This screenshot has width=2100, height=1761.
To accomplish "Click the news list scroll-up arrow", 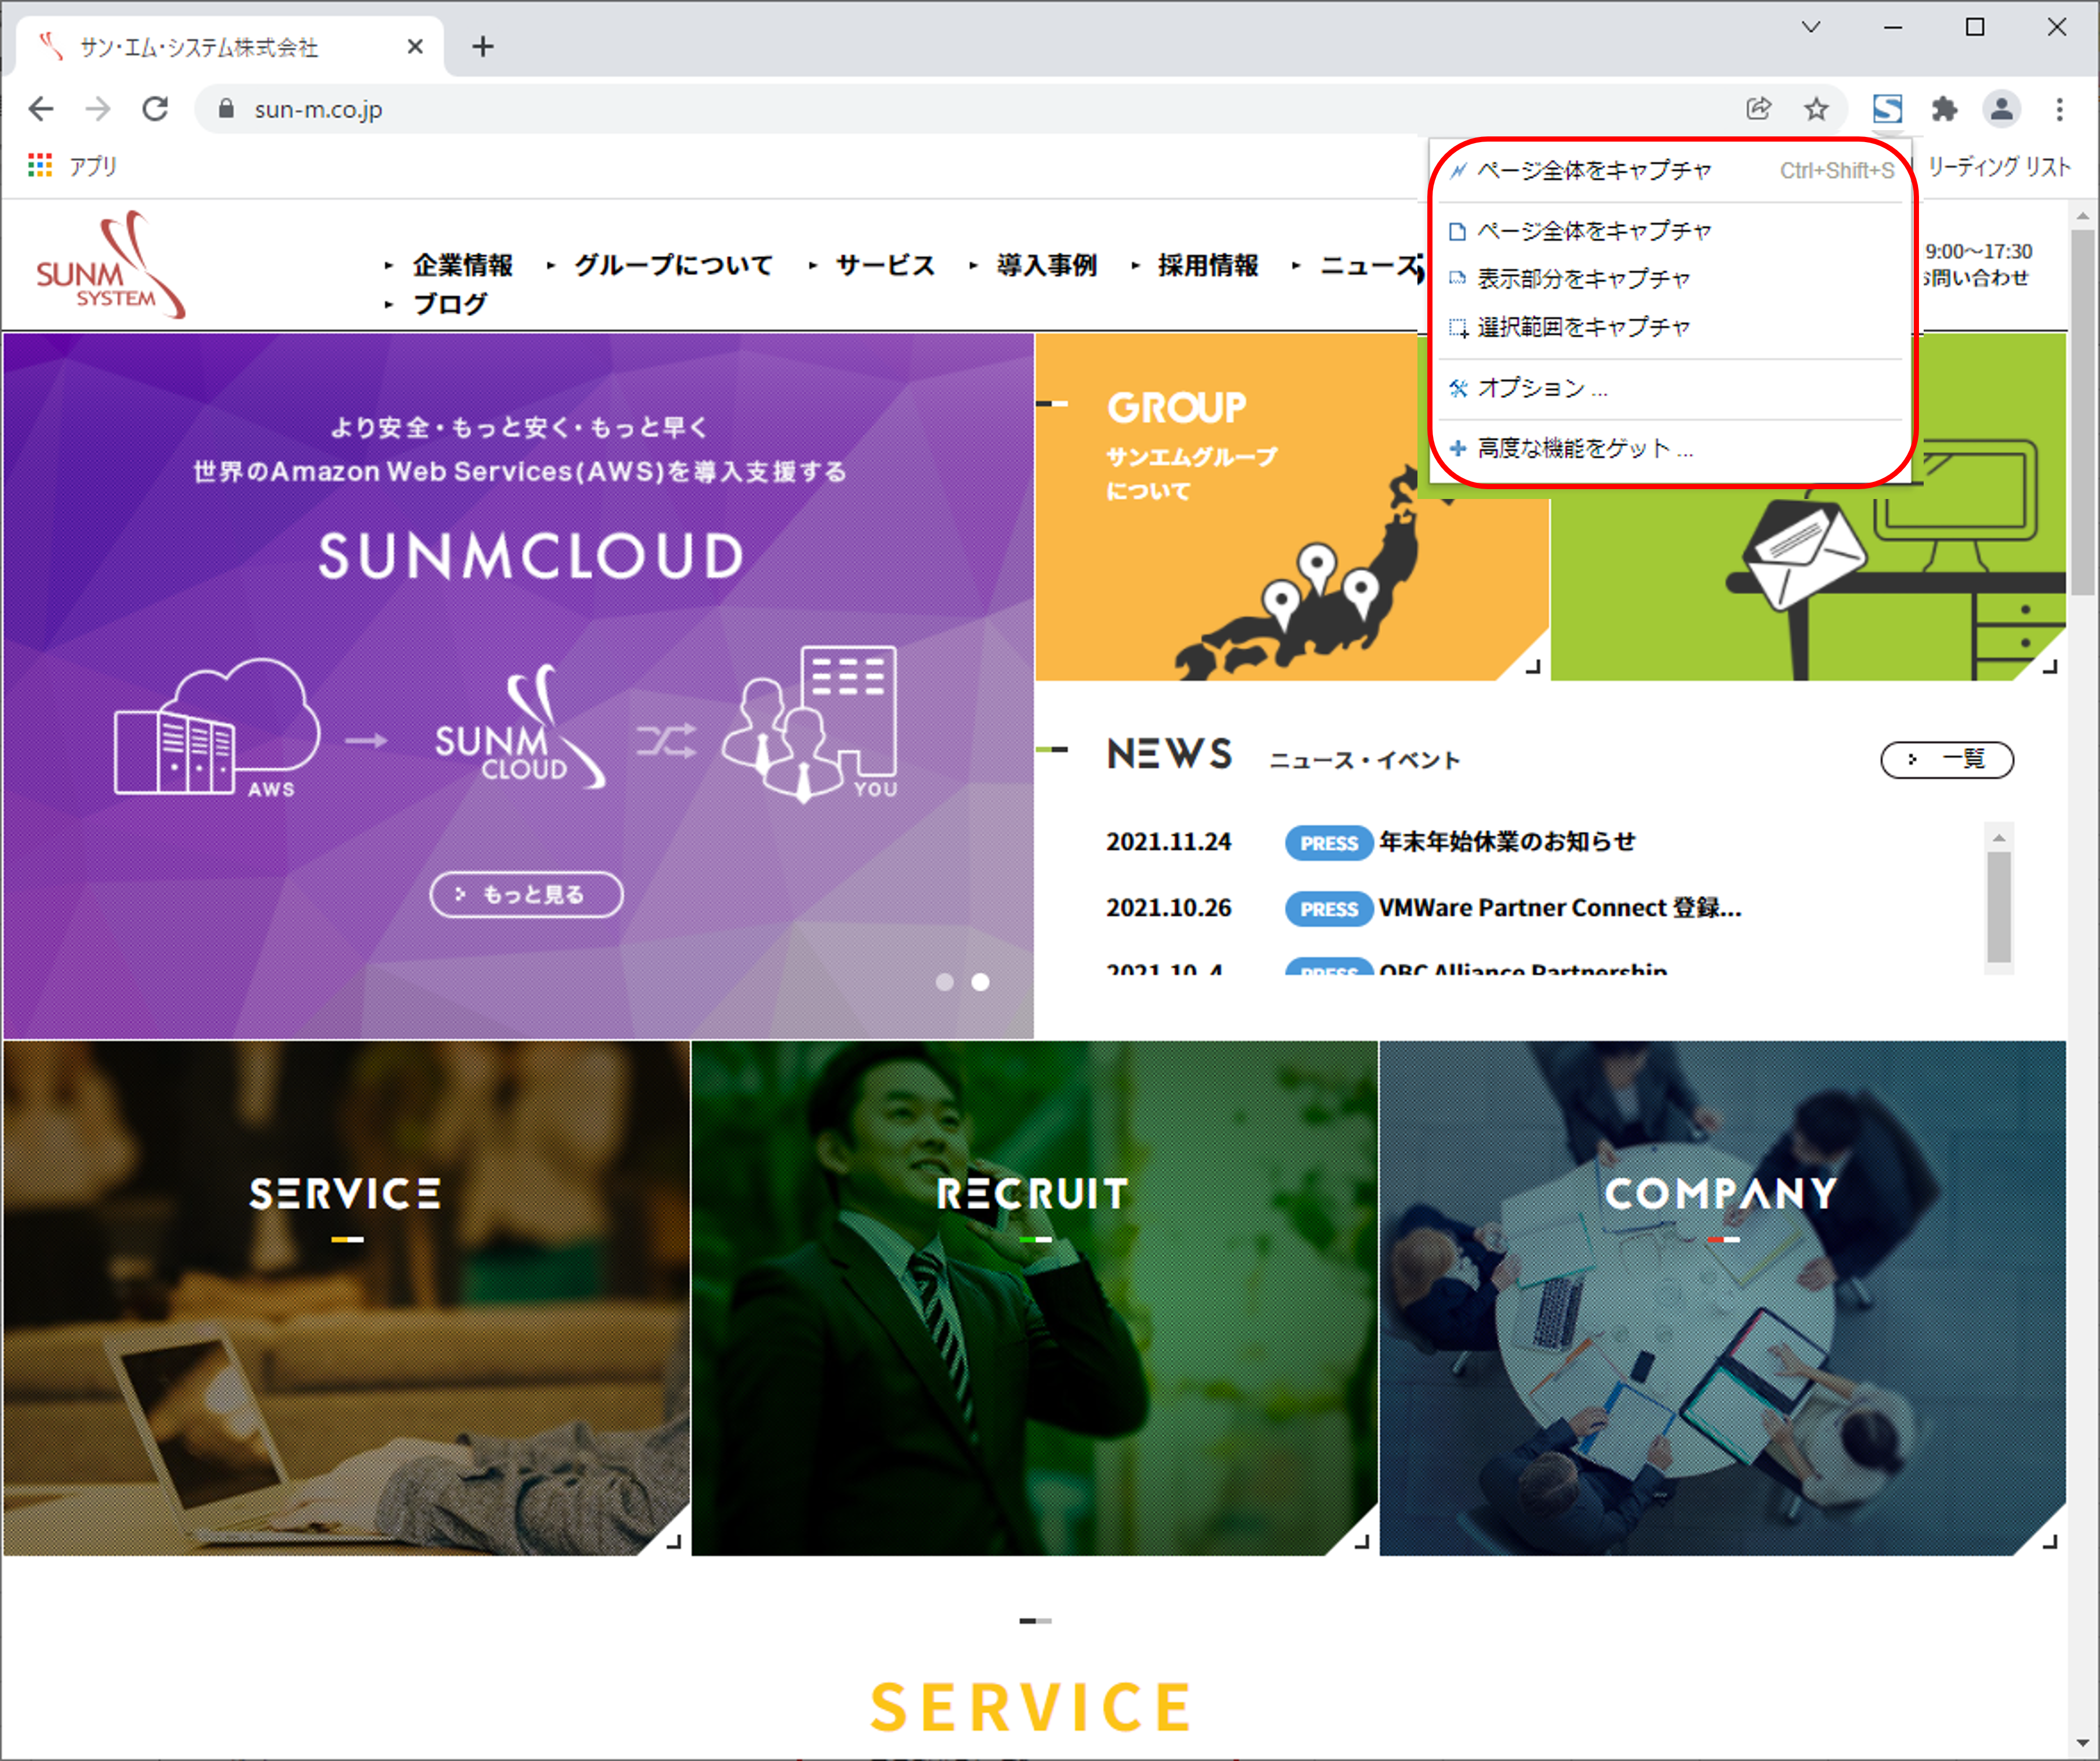I will (1999, 837).
